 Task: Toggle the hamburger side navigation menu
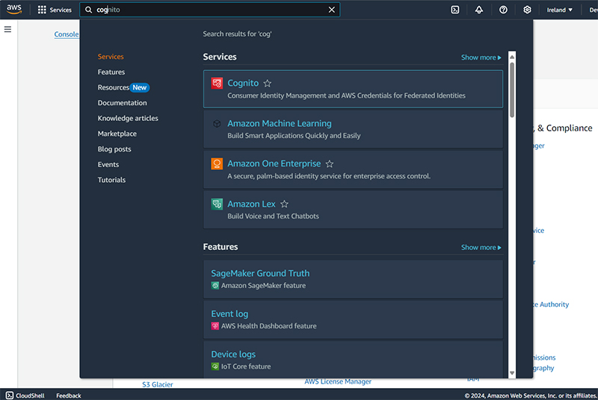(7, 29)
